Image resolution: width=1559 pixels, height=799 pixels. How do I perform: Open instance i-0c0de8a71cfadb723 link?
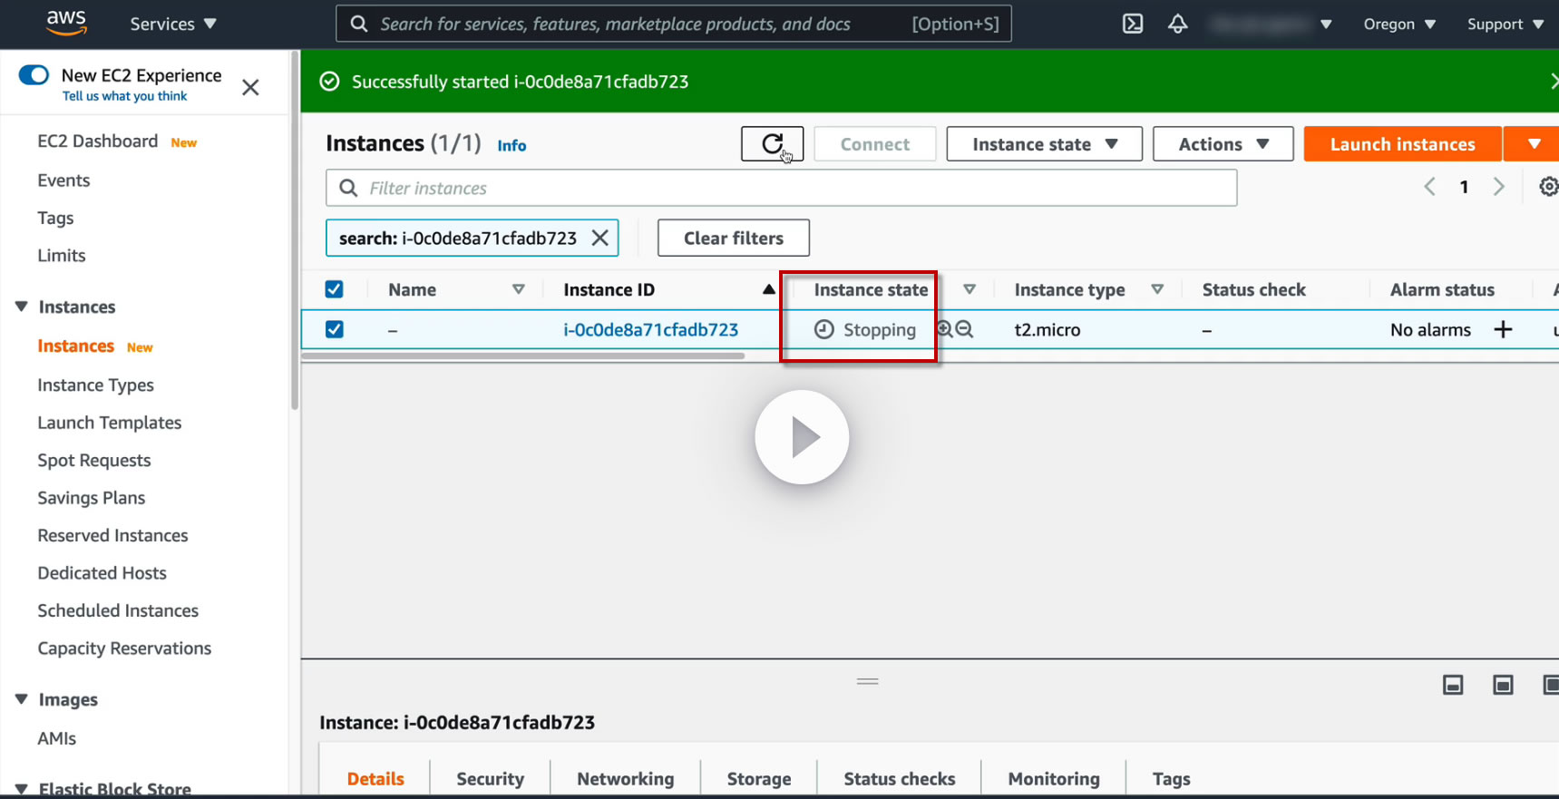pos(650,329)
